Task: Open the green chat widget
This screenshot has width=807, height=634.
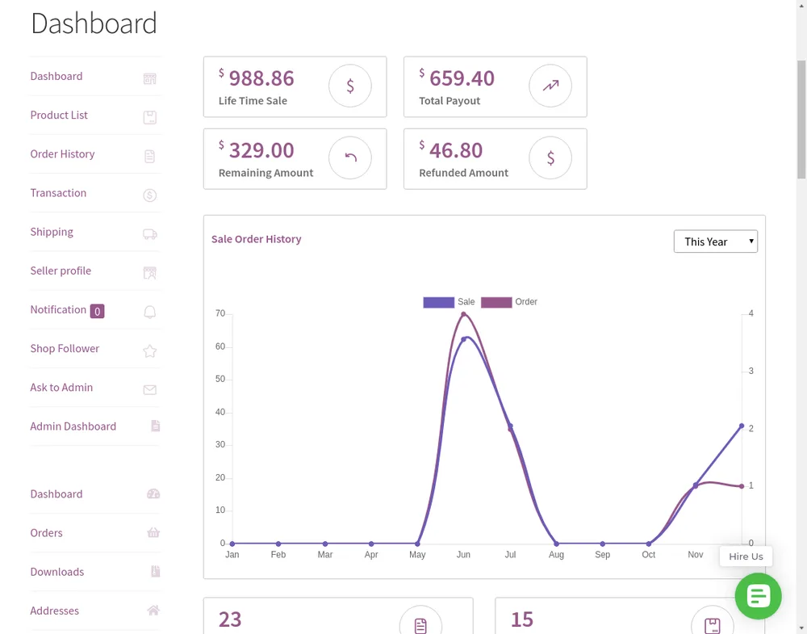Action: click(x=758, y=596)
